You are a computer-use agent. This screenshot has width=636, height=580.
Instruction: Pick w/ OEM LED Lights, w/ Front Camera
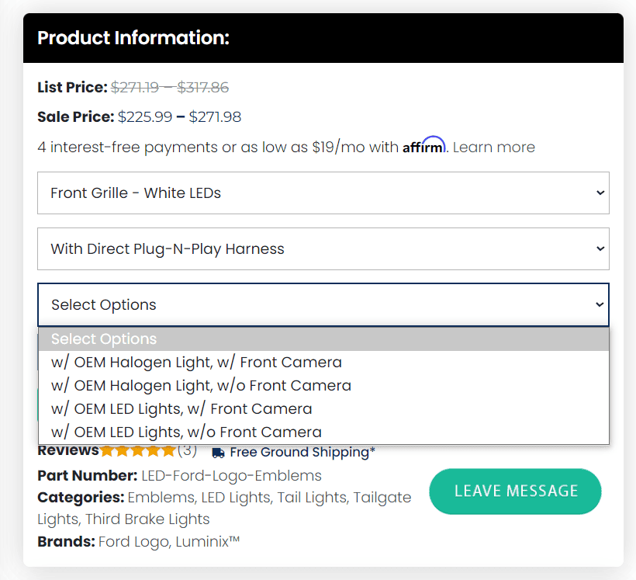(x=181, y=409)
